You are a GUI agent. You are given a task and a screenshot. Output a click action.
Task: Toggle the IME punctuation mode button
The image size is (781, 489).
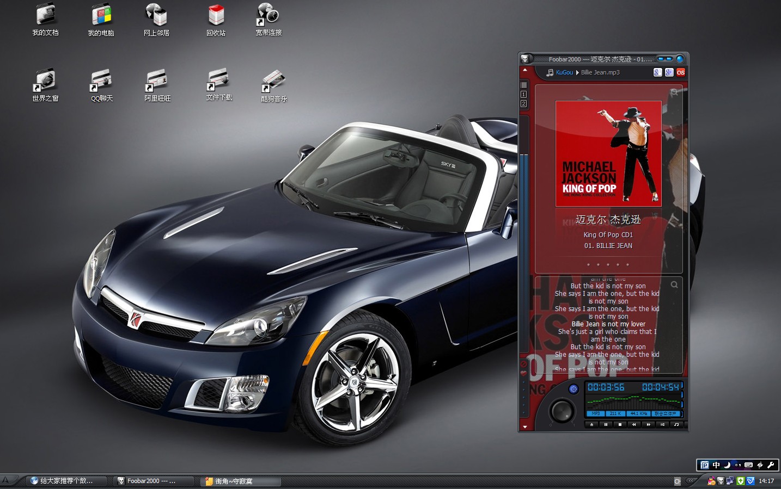pos(738,465)
